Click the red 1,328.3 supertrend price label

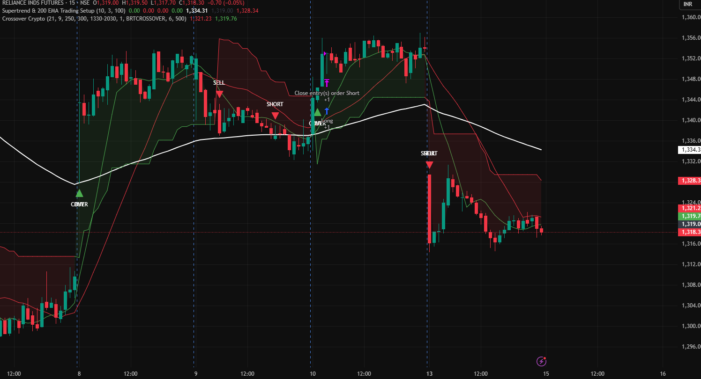click(x=689, y=181)
